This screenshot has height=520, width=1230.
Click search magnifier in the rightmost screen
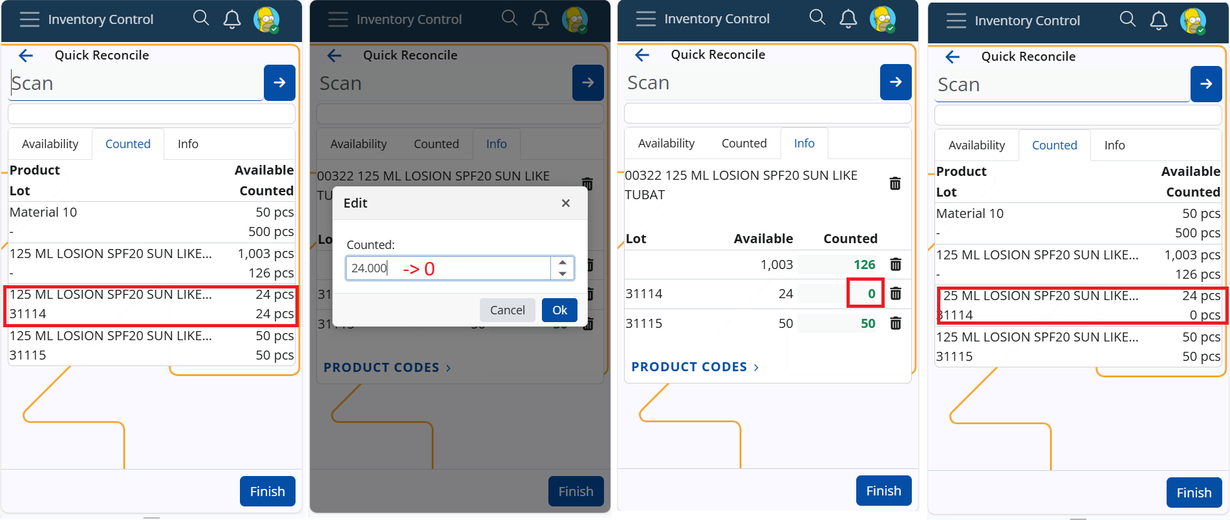[x=1127, y=19]
